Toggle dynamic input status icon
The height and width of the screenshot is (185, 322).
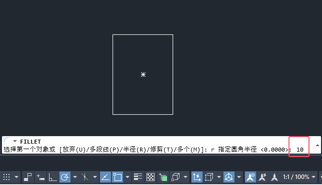click(x=40, y=177)
